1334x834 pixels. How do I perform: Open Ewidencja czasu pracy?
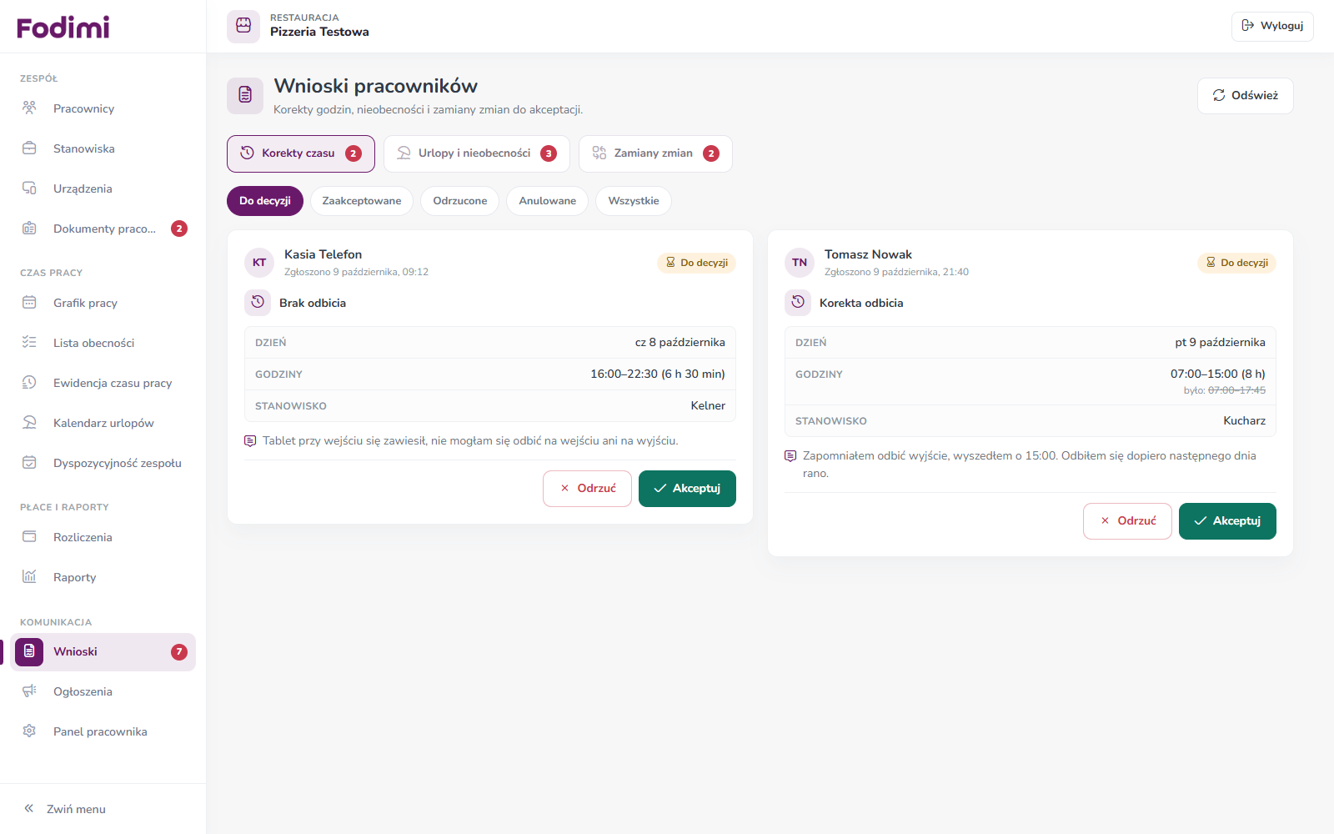(103, 383)
